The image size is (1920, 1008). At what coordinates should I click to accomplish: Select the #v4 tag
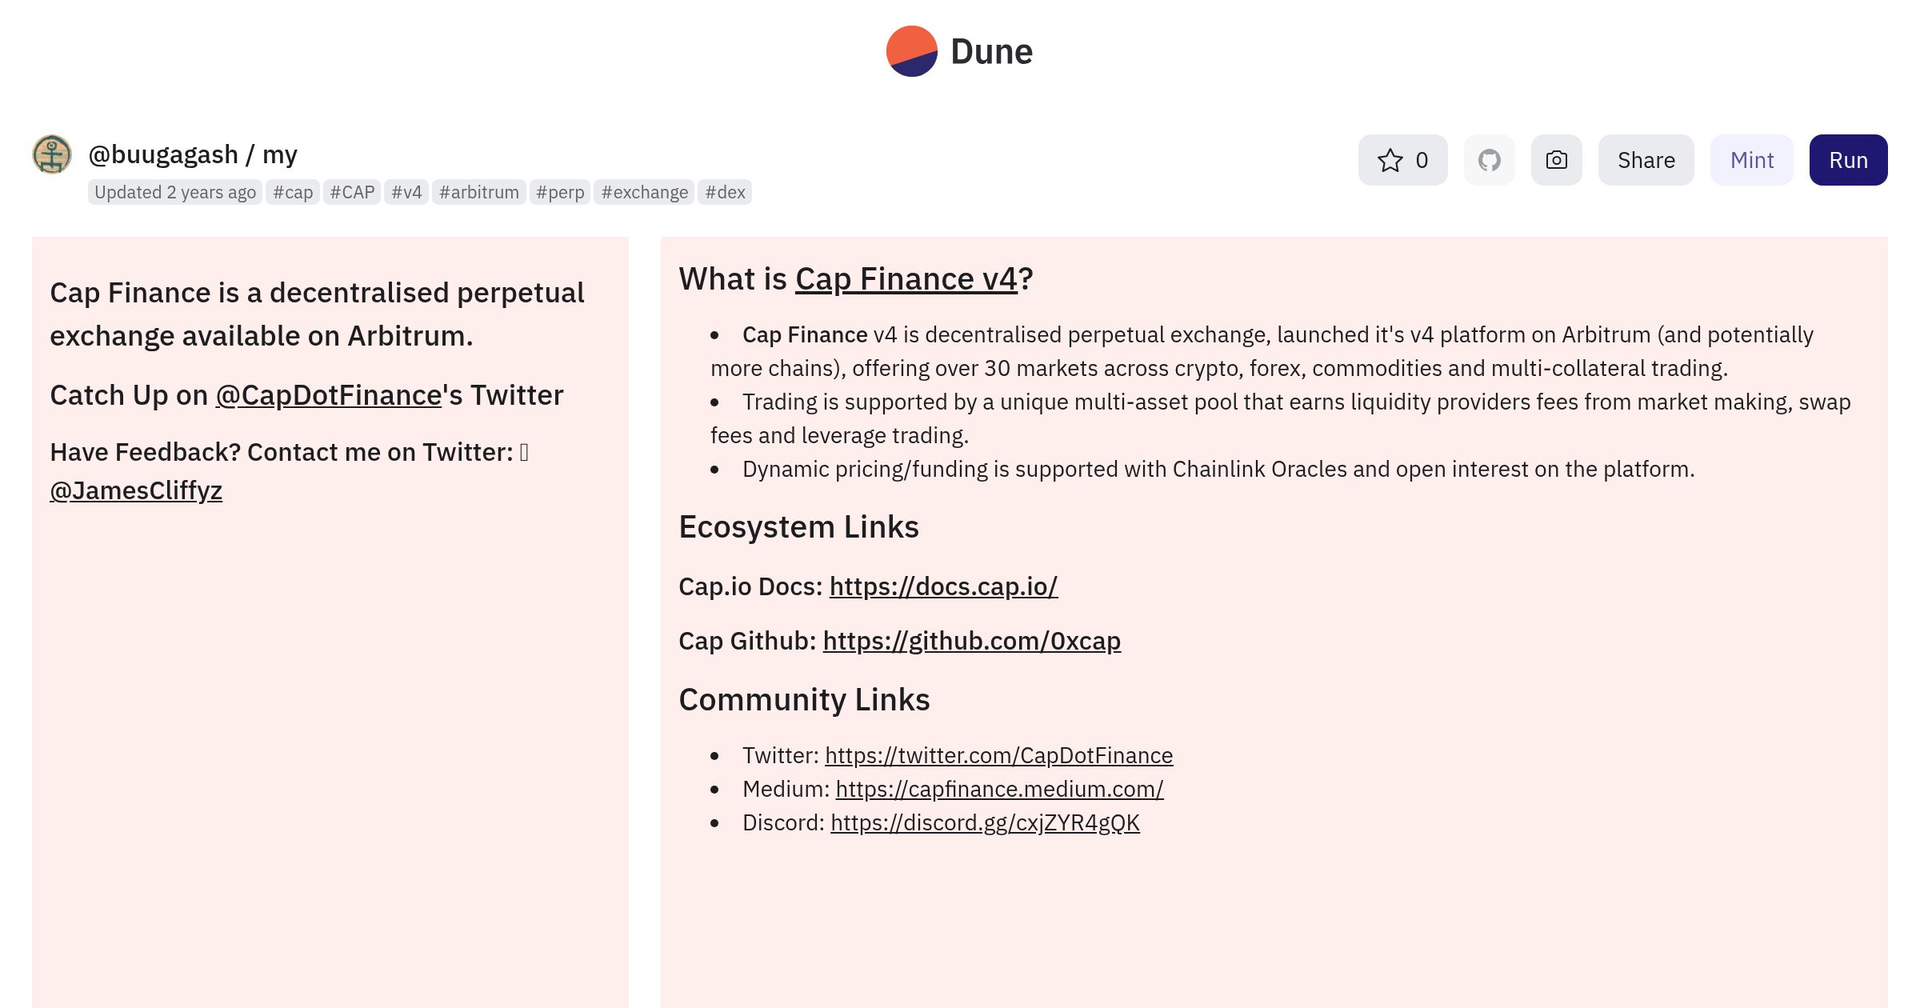[x=406, y=192]
